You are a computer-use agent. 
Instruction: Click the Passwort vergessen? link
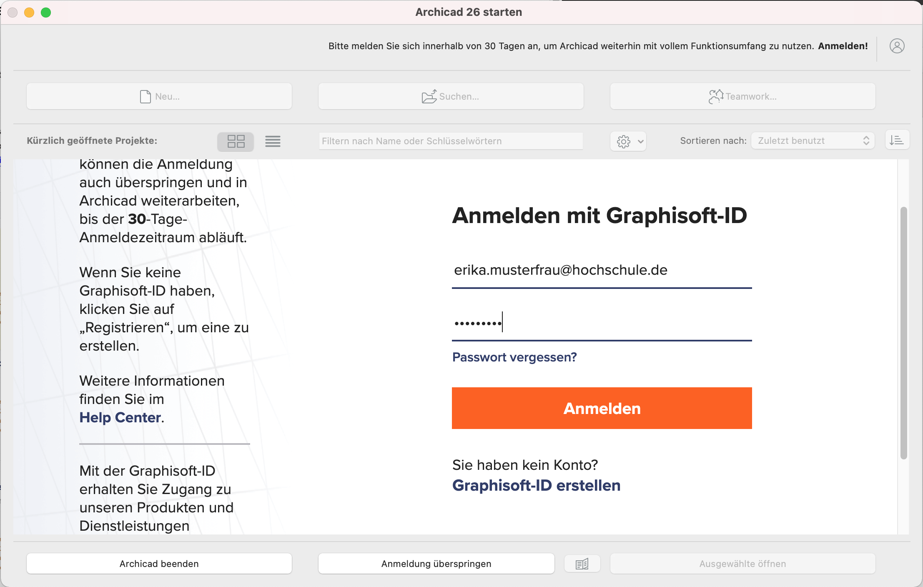point(514,357)
